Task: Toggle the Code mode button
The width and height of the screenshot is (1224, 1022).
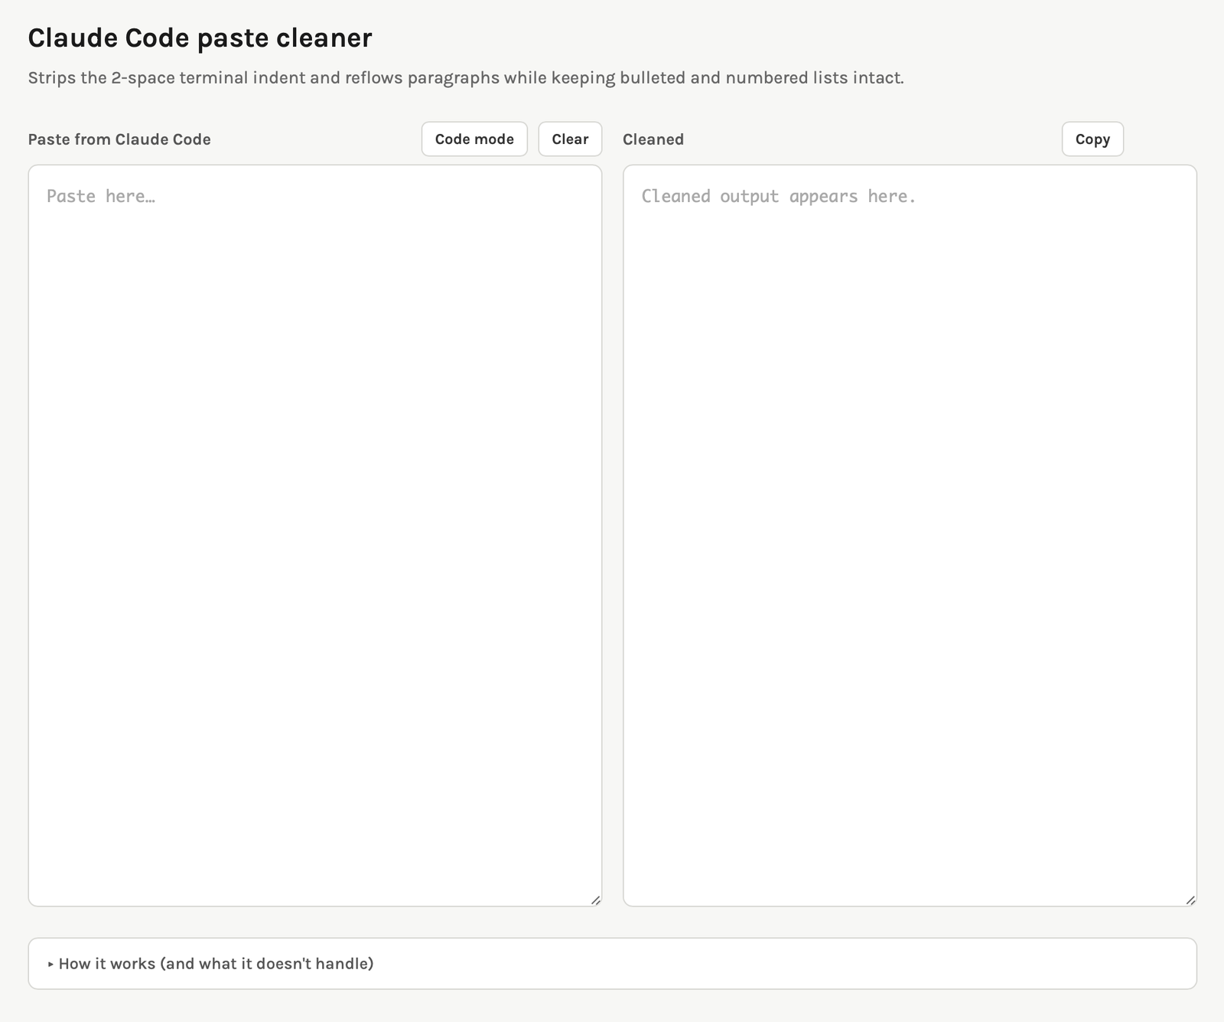Action: pos(474,139)
